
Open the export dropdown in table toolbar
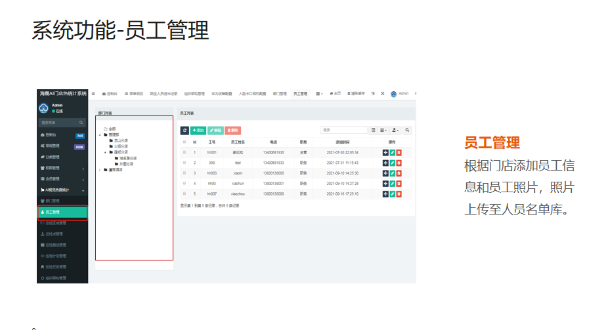pyautogui.click(x=395, y=131)
